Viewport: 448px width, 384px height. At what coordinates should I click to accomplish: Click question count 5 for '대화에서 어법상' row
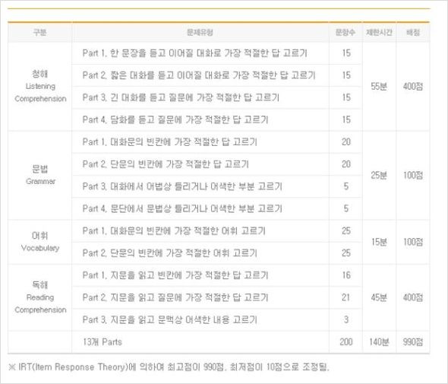click(346, 186)
